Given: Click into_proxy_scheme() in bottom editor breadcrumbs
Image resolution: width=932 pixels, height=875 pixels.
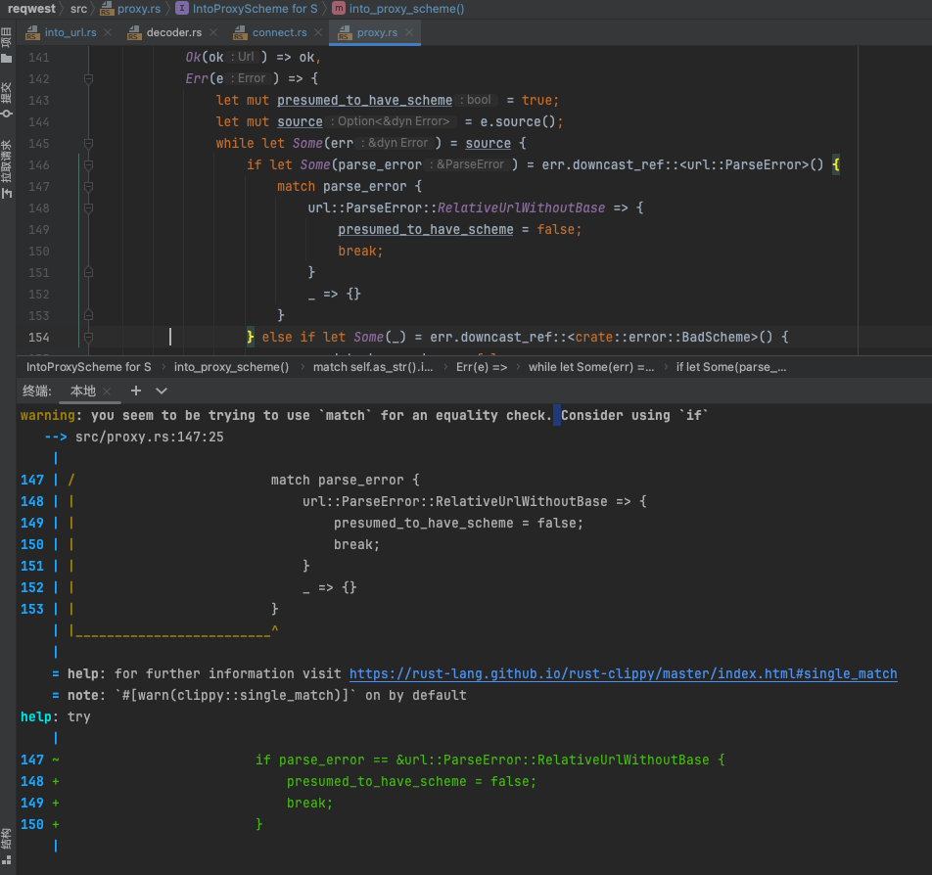Looking at the screenshot, I should click(231, 367).
